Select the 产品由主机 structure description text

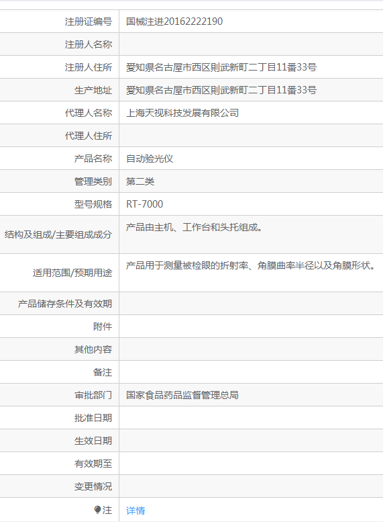pos(194,227)
